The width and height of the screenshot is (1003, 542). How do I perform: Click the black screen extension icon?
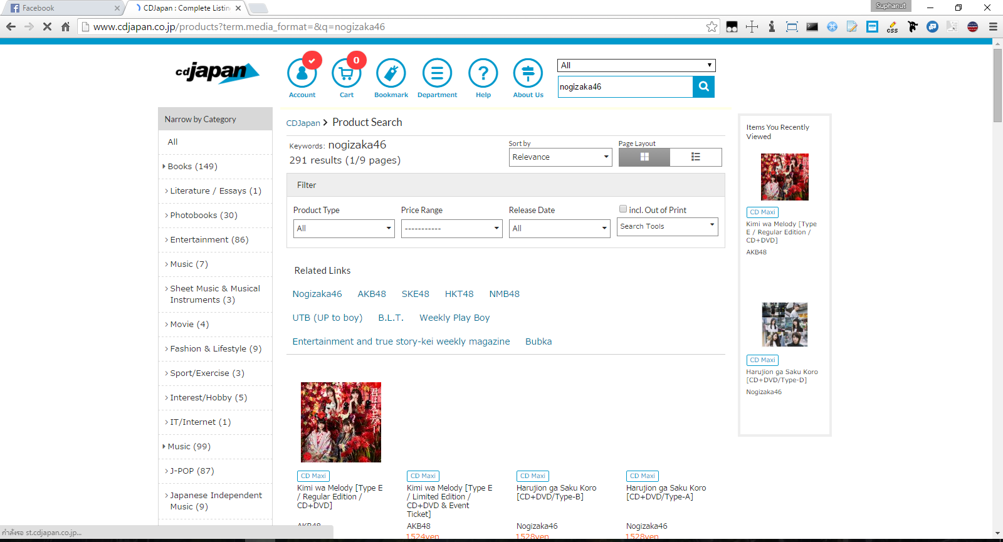pos(812,26)
